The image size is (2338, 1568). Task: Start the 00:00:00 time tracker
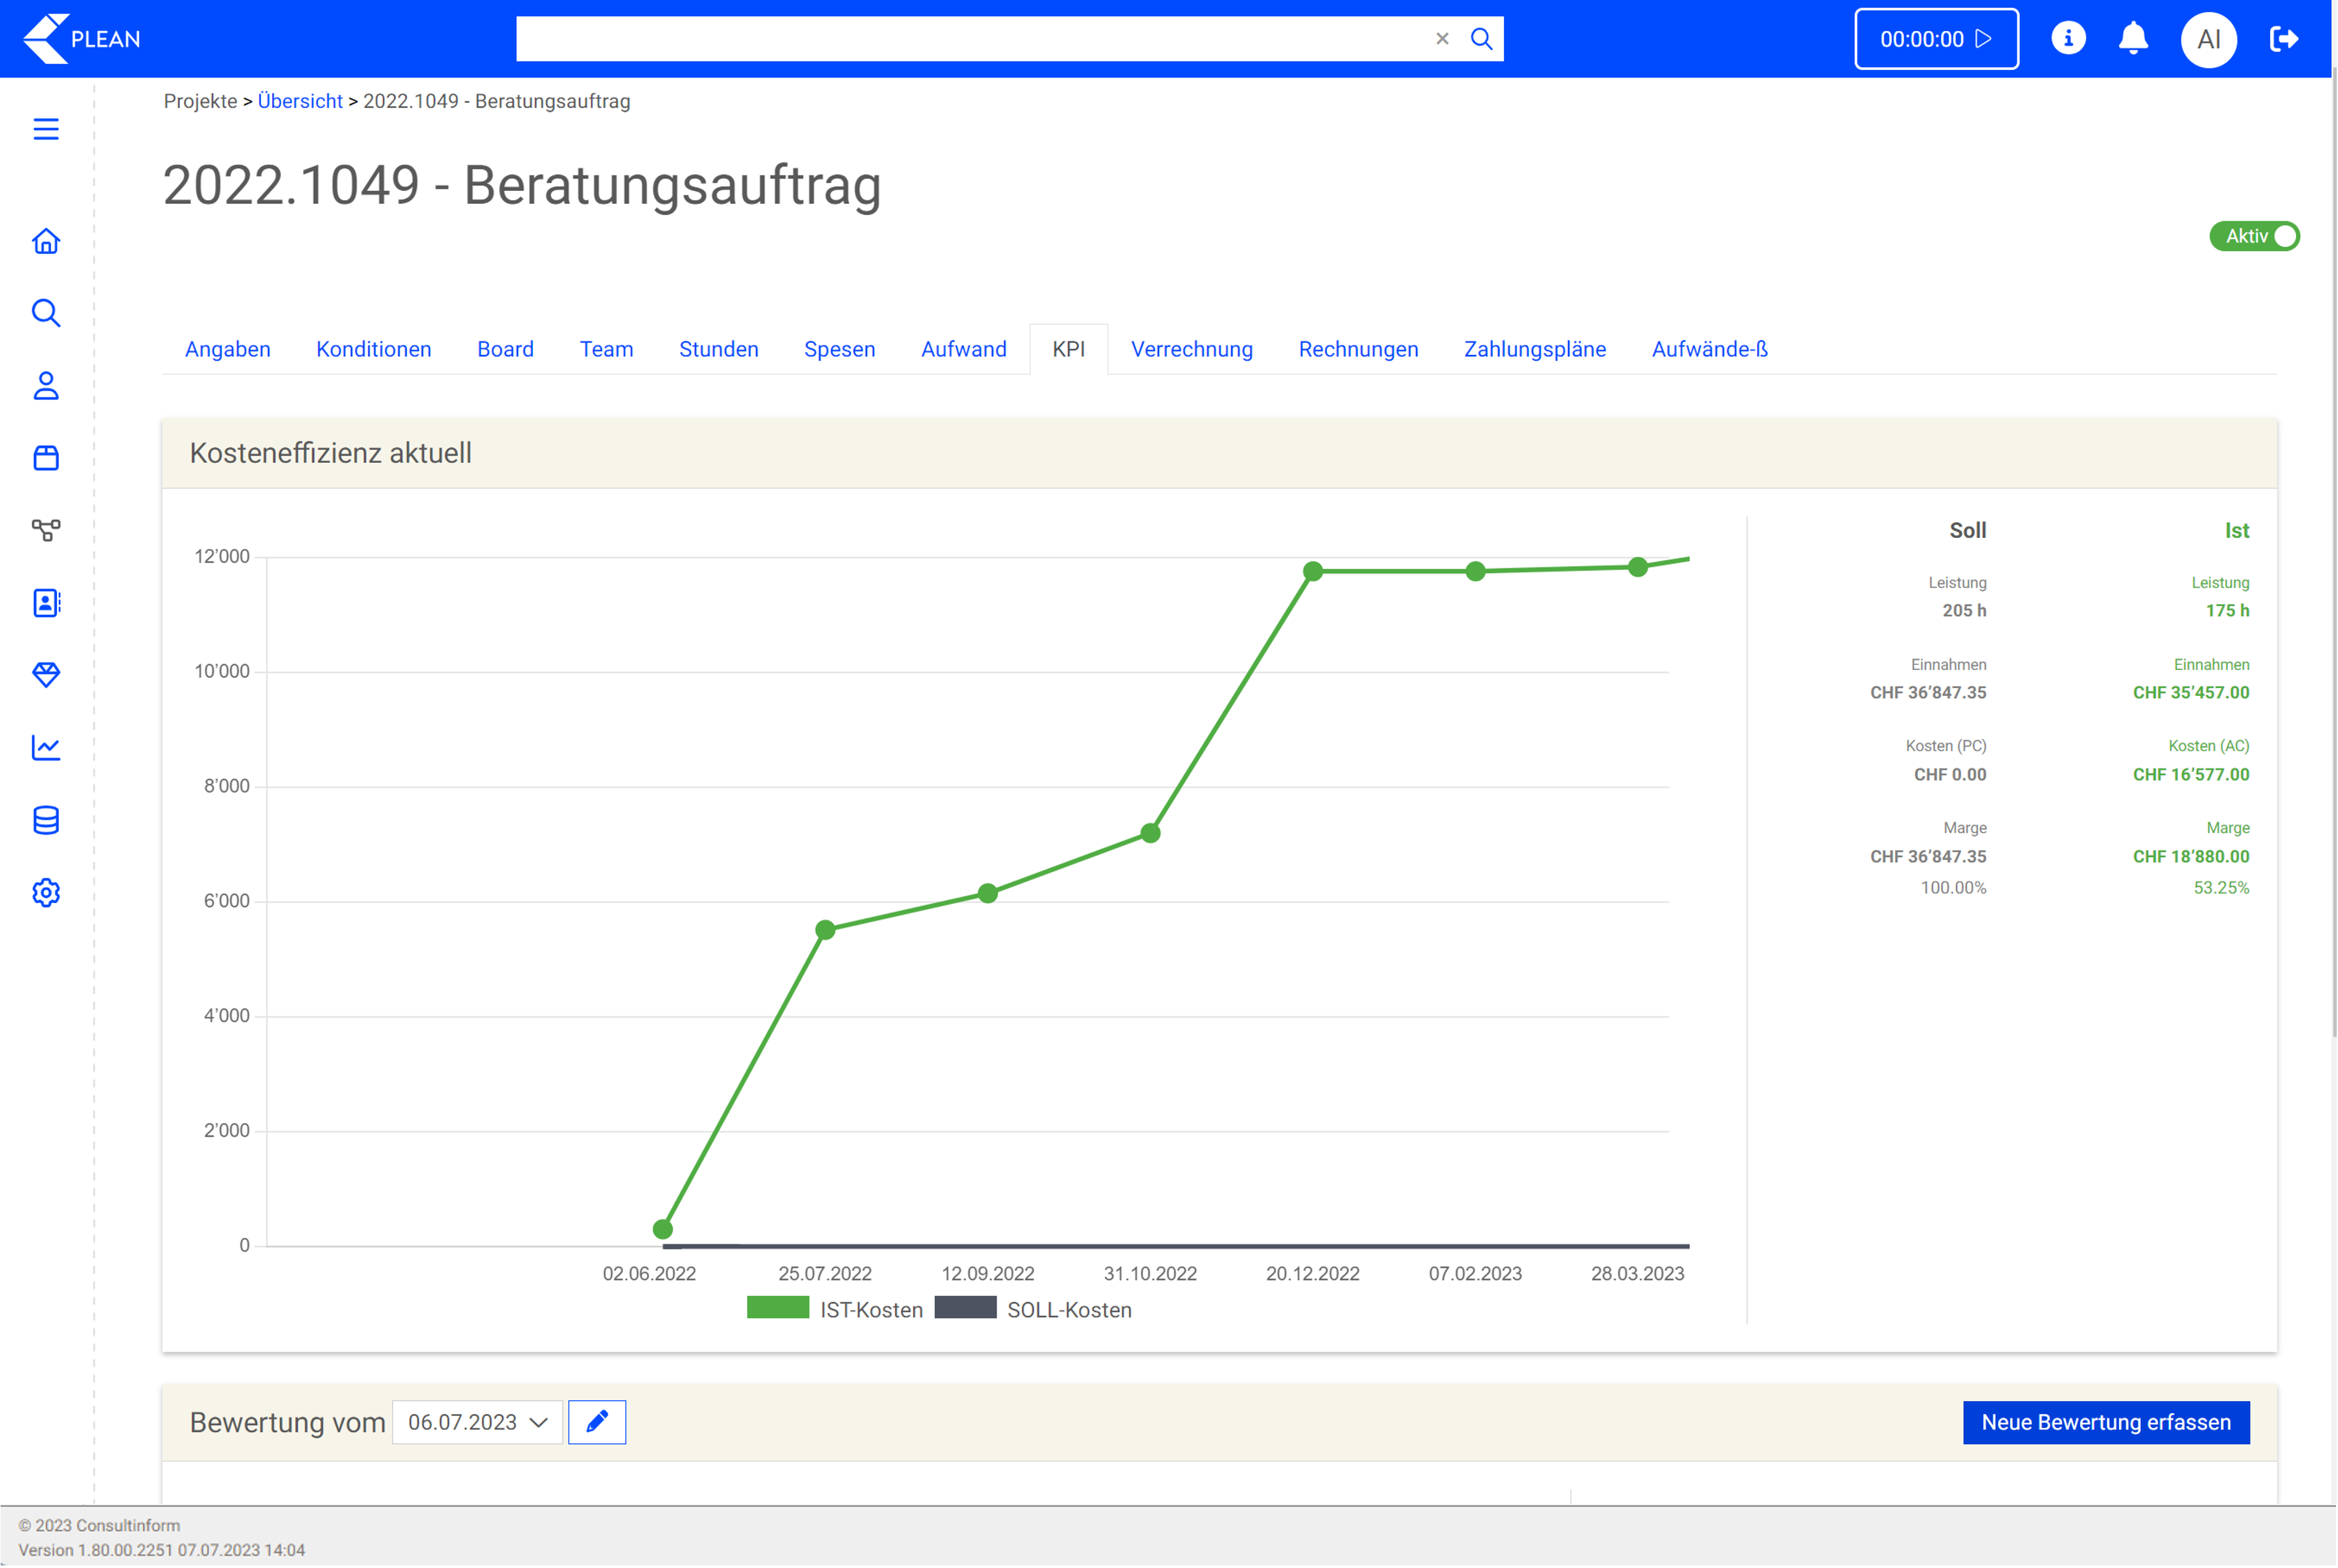point(1935,39)
